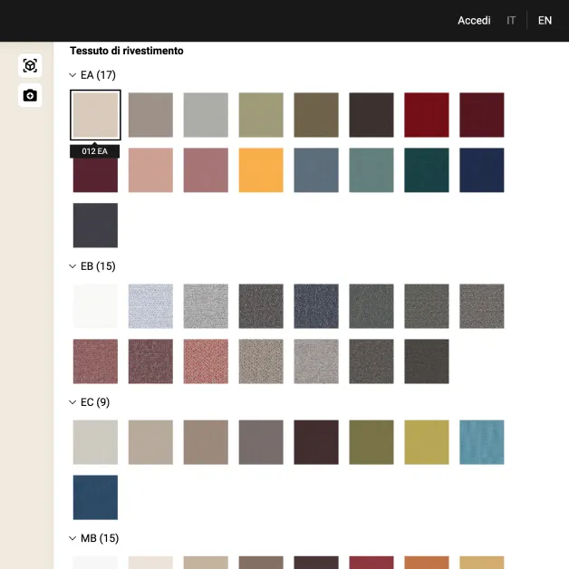Select the dark brown EA swatch

(x=371, y=115)
